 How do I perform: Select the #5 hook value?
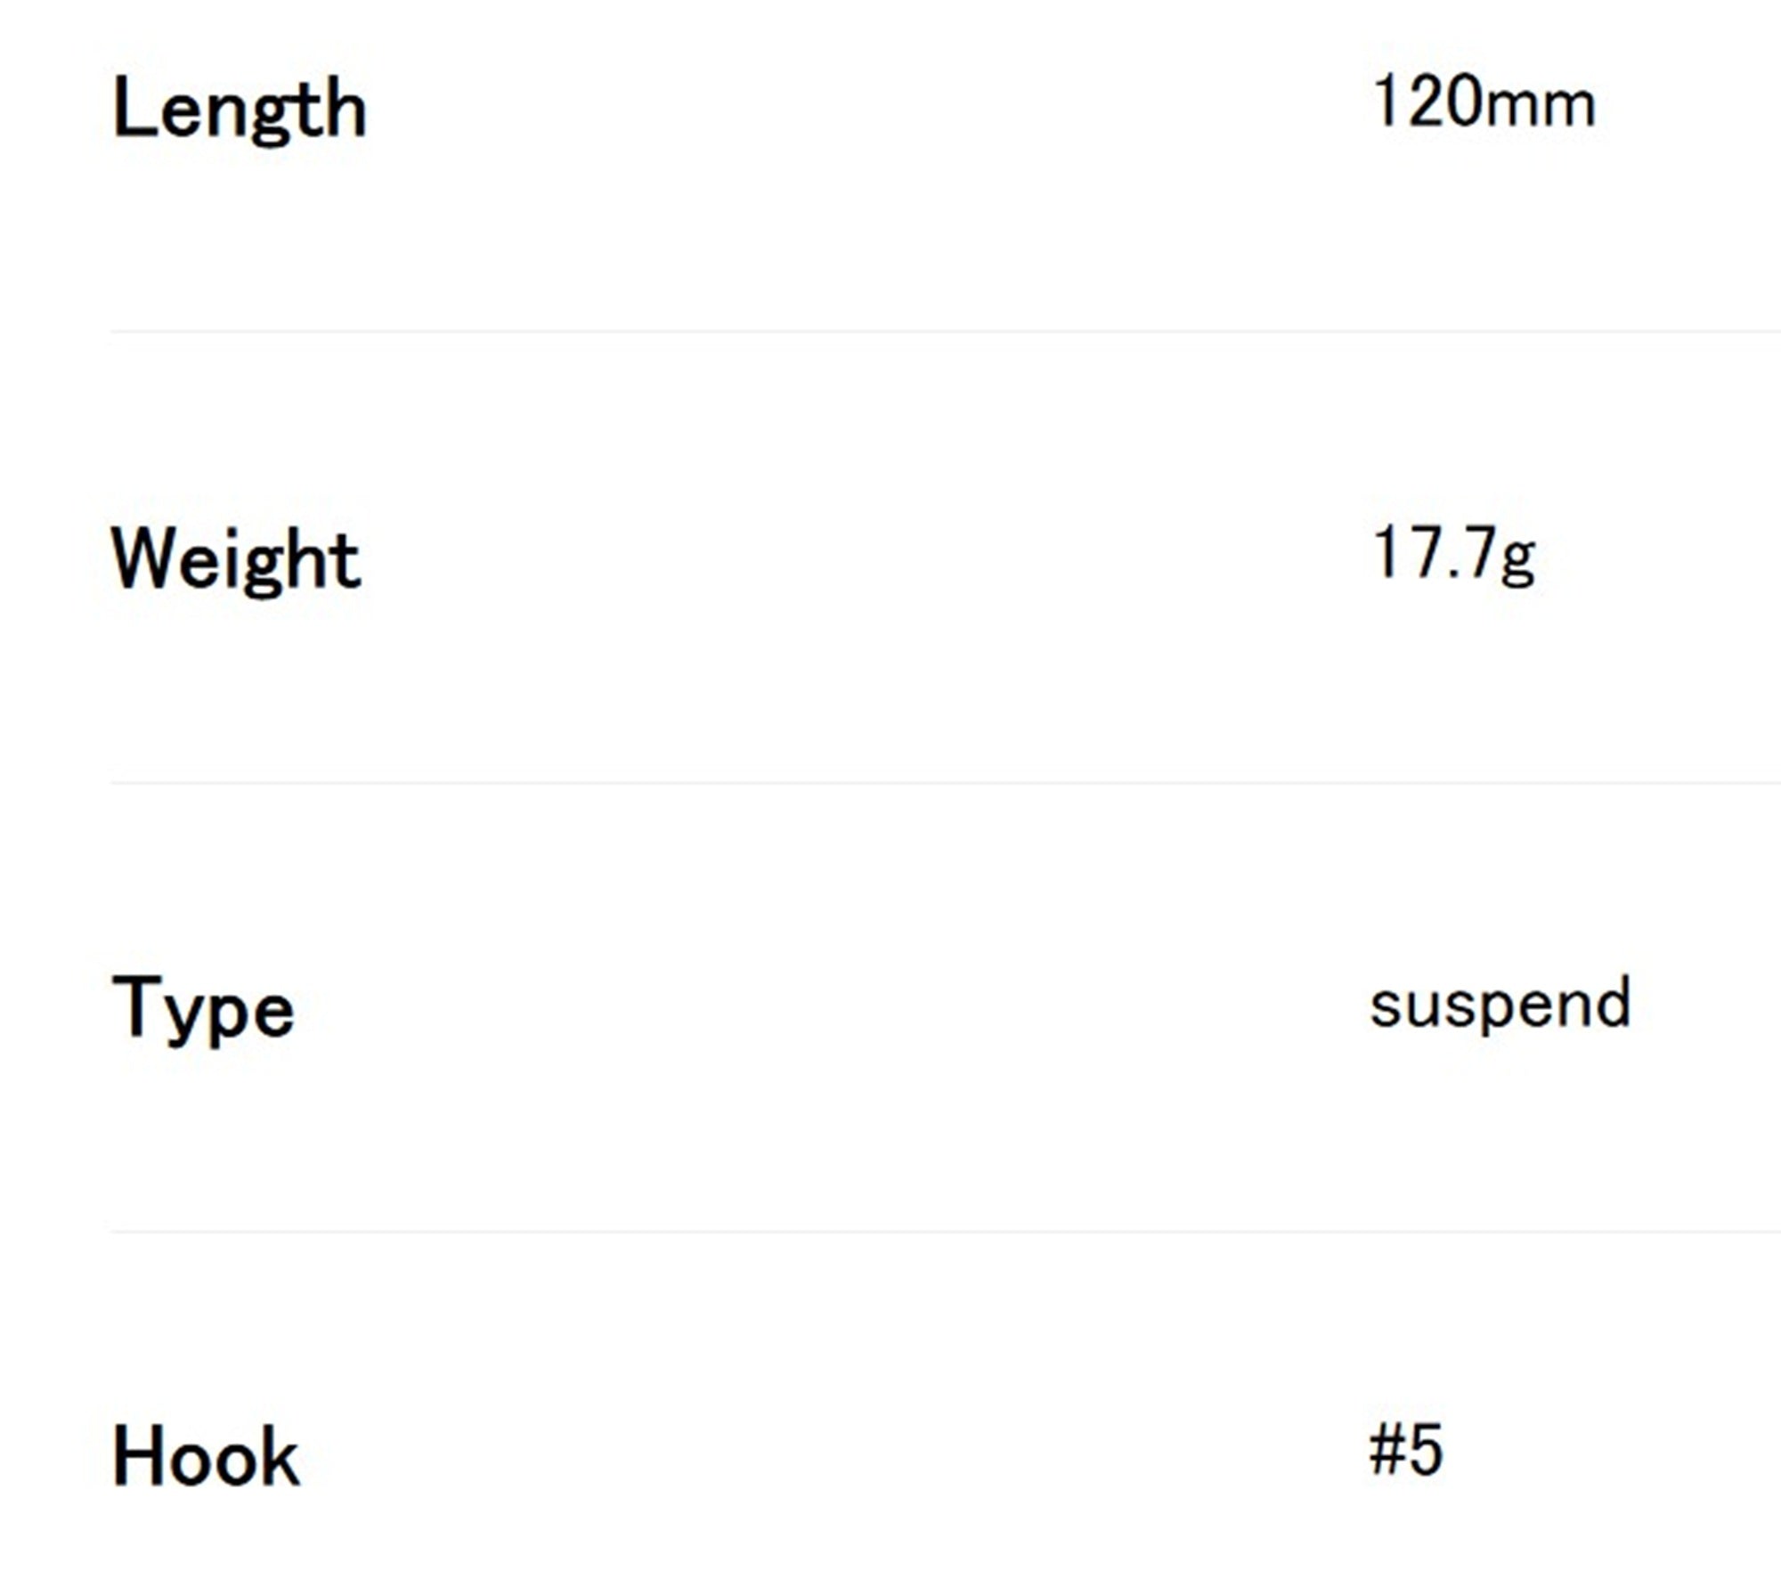(x=1406, y=1450)
